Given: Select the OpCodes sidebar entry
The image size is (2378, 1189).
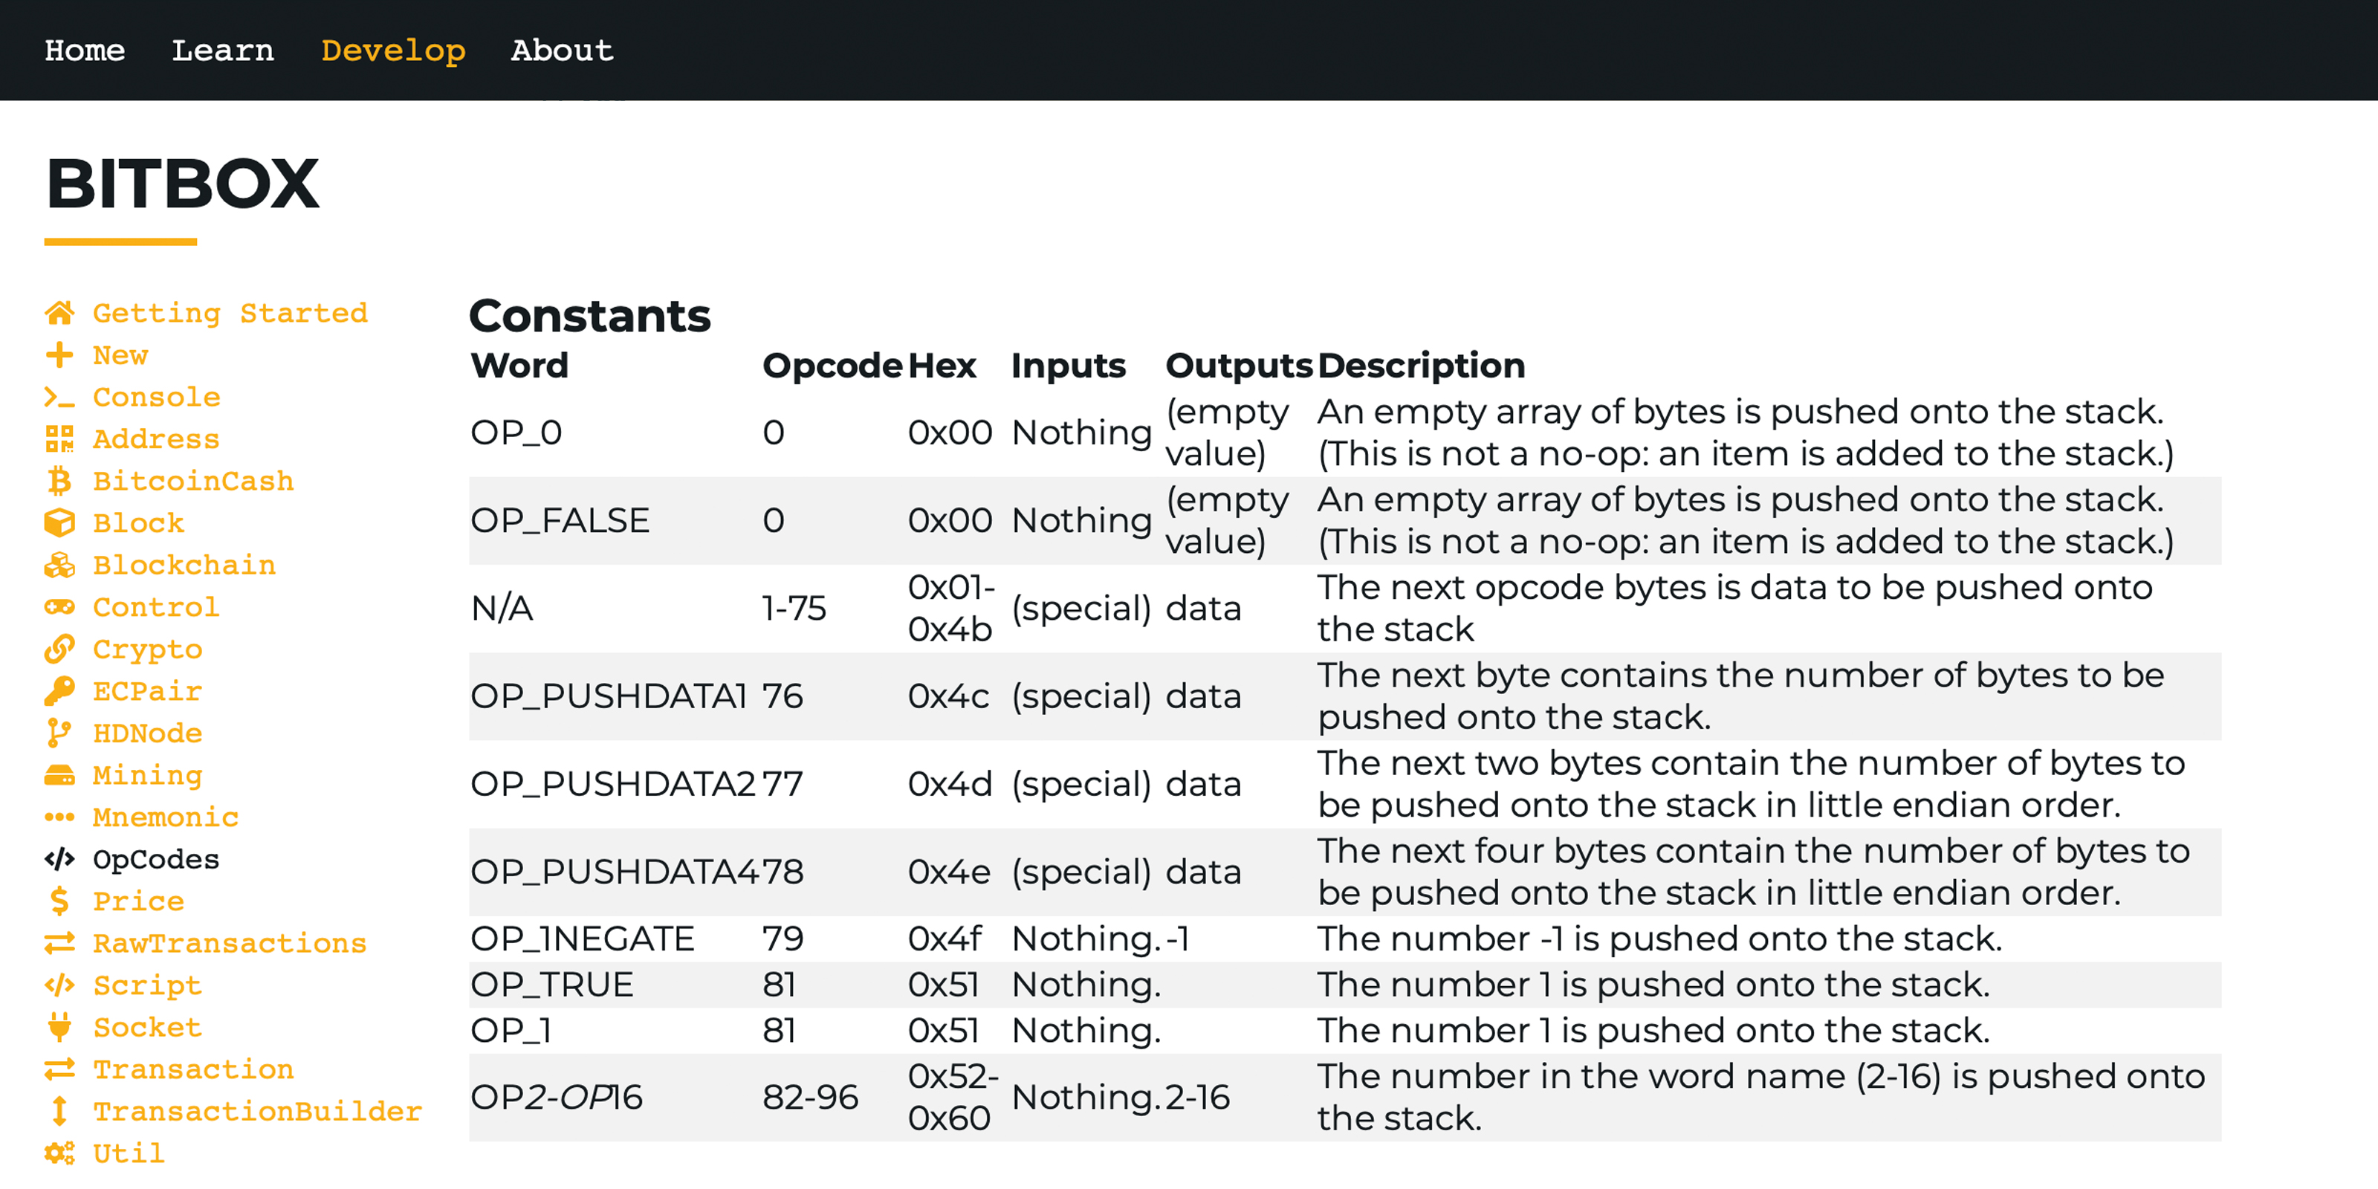Looking at the screenshot, I should coord(156,860).
